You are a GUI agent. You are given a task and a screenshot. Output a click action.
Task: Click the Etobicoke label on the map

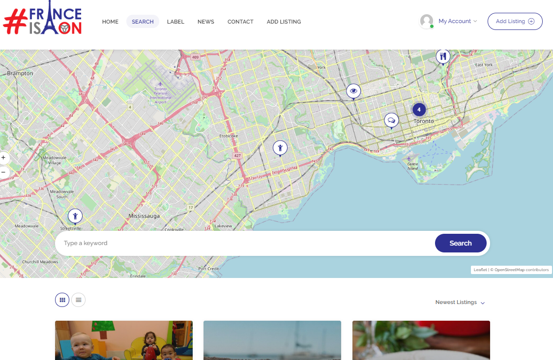click(x=229, y=136)
